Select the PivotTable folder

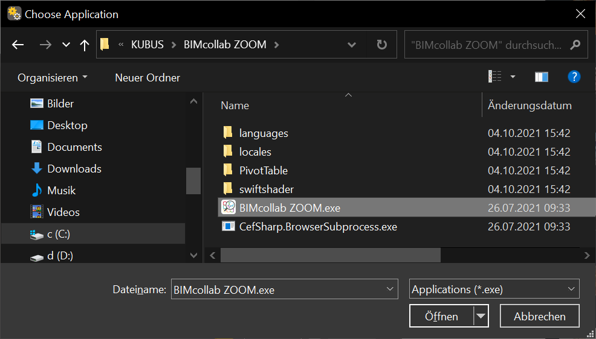pos(264,171)
